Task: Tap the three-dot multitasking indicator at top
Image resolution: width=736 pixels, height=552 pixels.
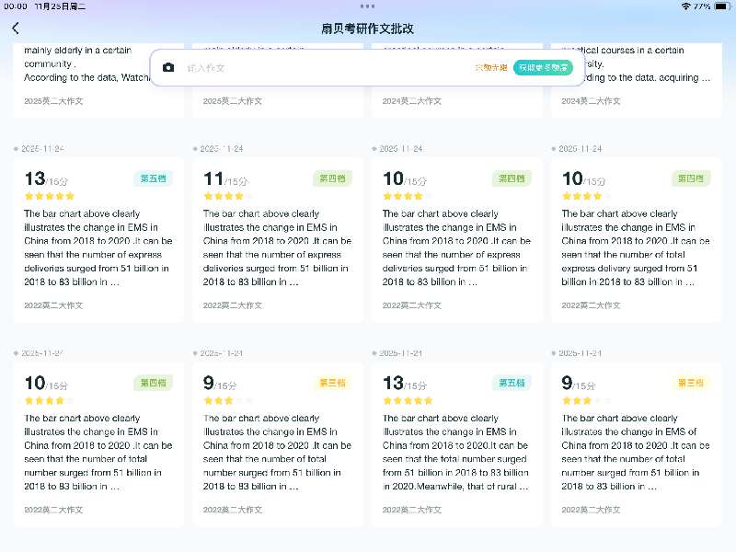Action: [368, 6]
